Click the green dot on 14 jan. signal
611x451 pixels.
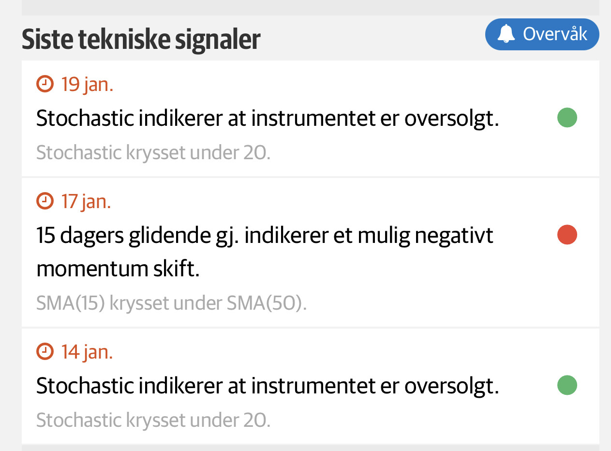tap(567, 385)
